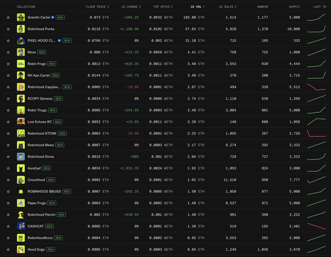
Task: Open Robinhood Punks name link
Action: click(41, 29)
